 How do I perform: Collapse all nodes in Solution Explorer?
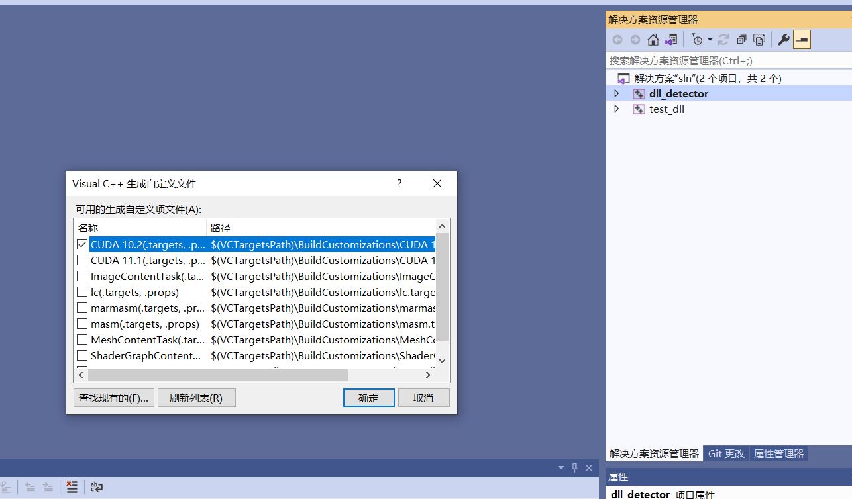click(x=741, y=40)
